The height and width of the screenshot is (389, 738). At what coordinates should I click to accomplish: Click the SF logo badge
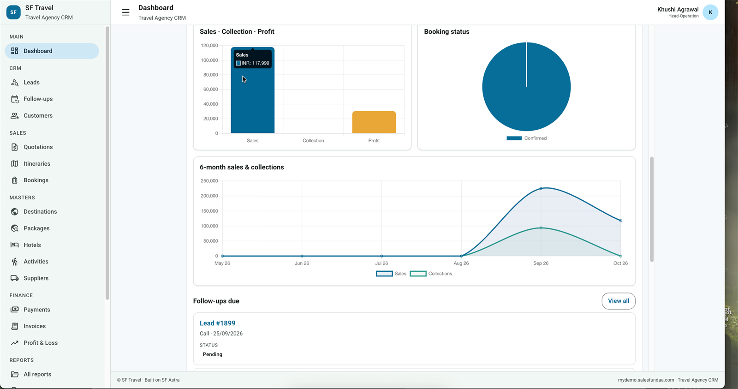click(x=13, y=12)
